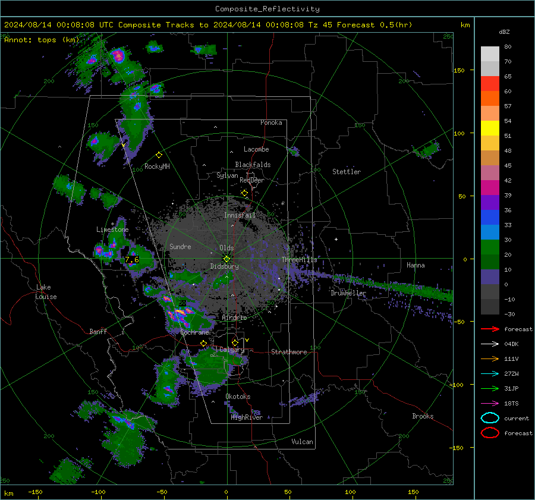This screenshot has width=535, height=500.
Task: Click the Lacombe city label
Action: pyautogui.click(x=256, y=149)
